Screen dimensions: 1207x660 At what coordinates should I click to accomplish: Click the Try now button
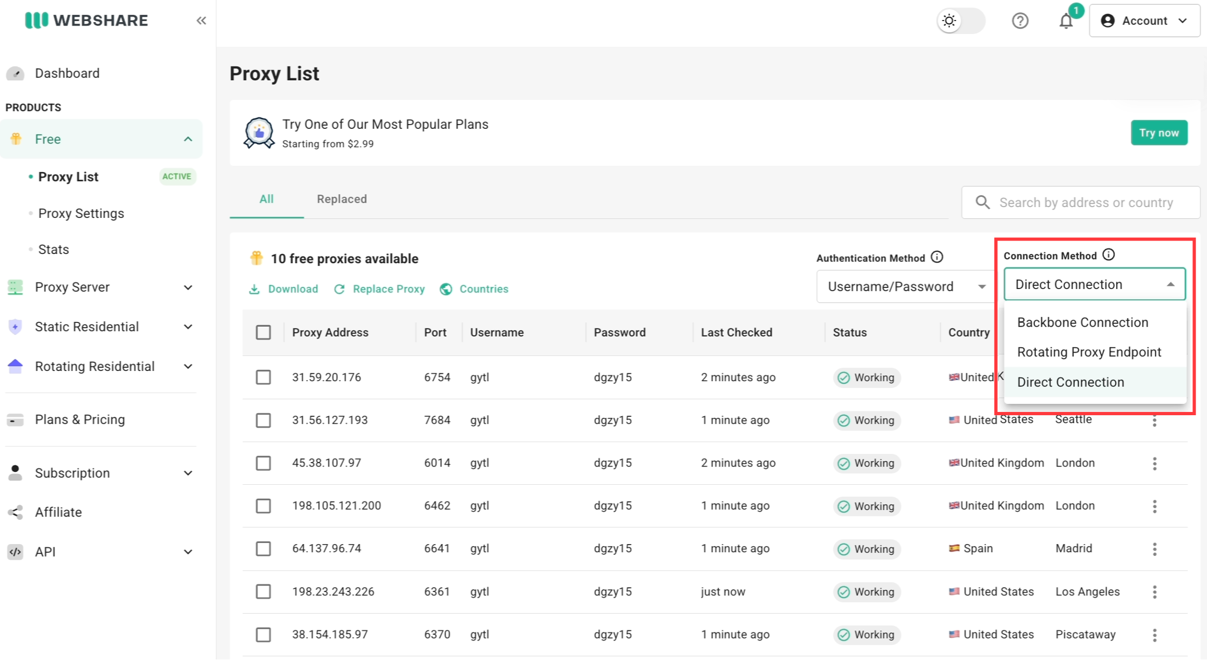tap(1159, 133)
